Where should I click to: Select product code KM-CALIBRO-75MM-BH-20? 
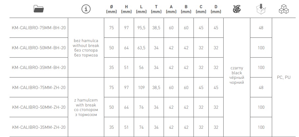click(39, 28)
